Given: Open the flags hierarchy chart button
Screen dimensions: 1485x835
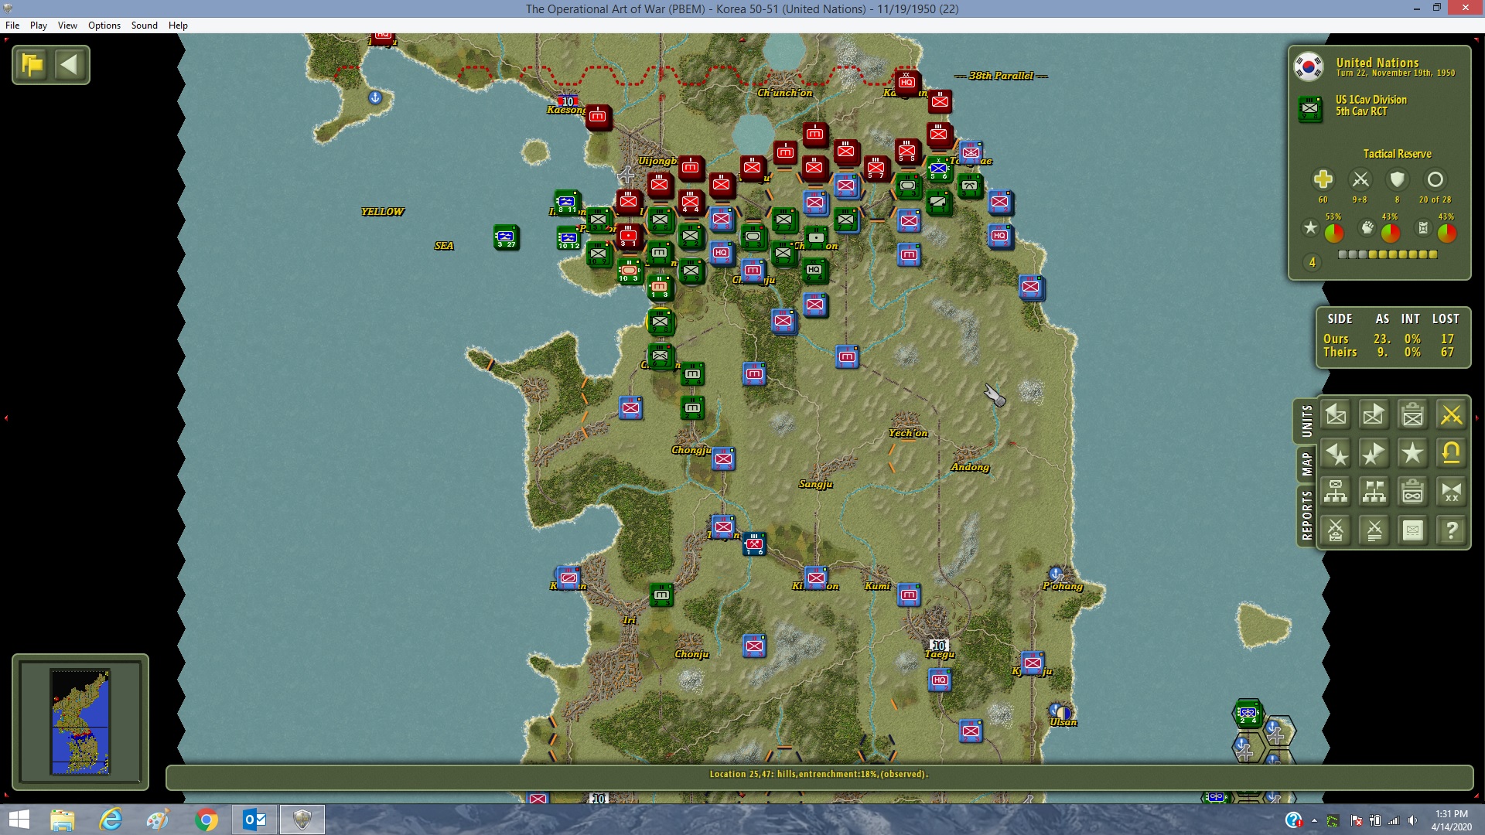Looking at the screenshot, I should point(1374,492).
